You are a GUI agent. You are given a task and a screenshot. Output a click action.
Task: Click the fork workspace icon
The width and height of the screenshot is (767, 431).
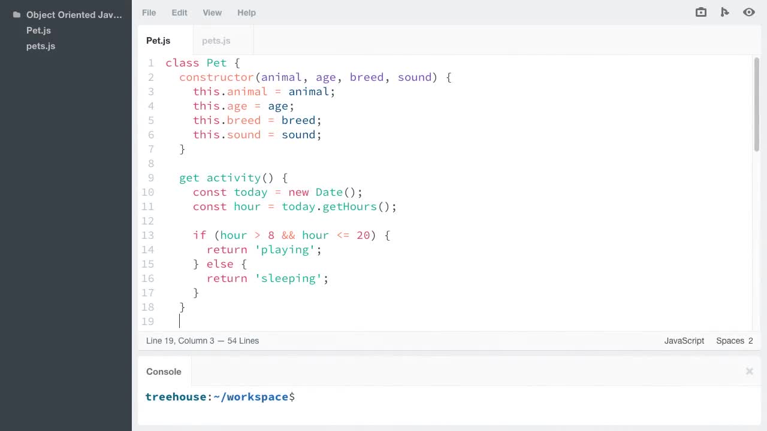pos(724,13)
